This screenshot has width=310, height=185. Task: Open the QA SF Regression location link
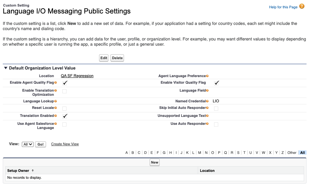77,76
